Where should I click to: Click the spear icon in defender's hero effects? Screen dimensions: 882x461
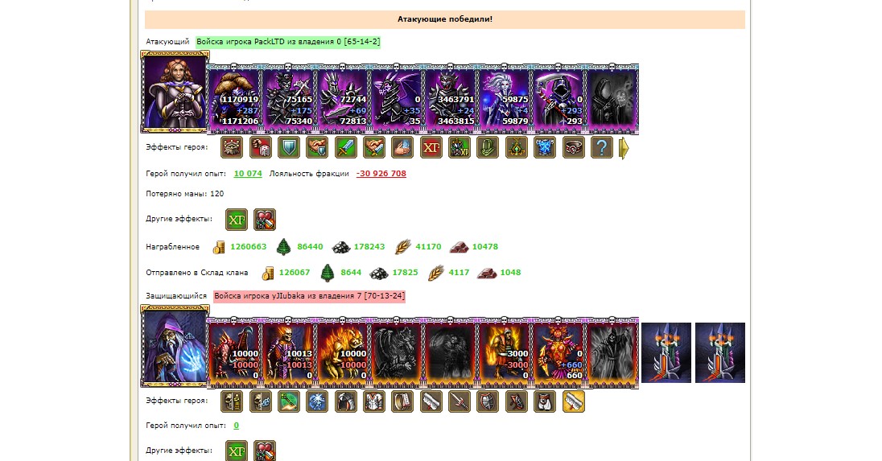[x=460, y=401]
